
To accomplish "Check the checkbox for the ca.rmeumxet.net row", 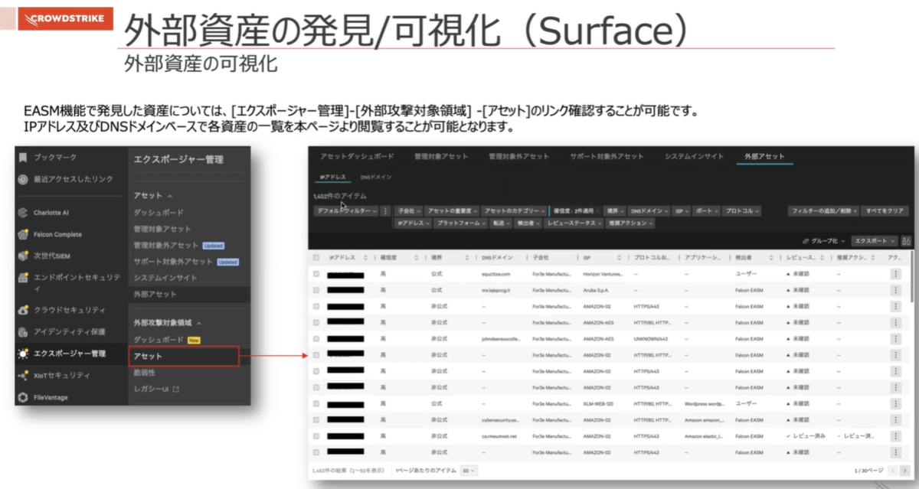I will click(x=316, y=435).
